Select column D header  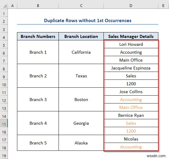point(131,5)
